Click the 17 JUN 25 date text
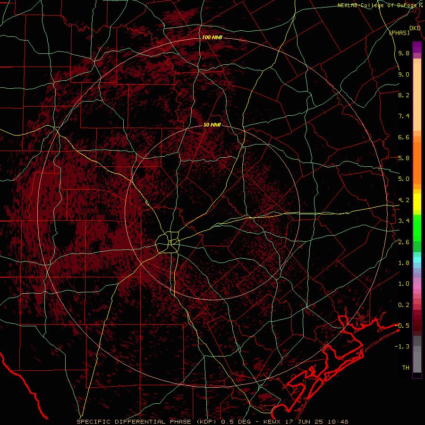 coord(304,422)
